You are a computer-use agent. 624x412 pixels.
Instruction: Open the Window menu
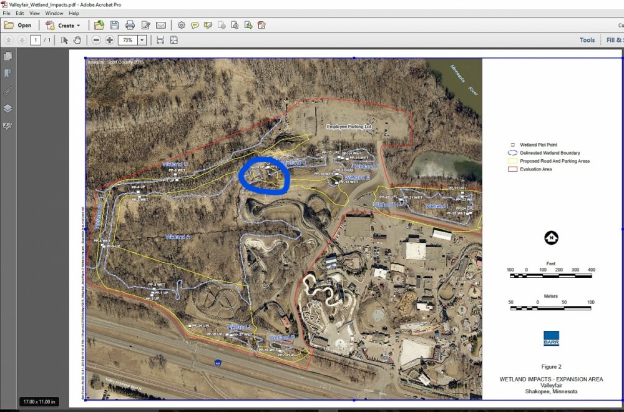point(54,13)
